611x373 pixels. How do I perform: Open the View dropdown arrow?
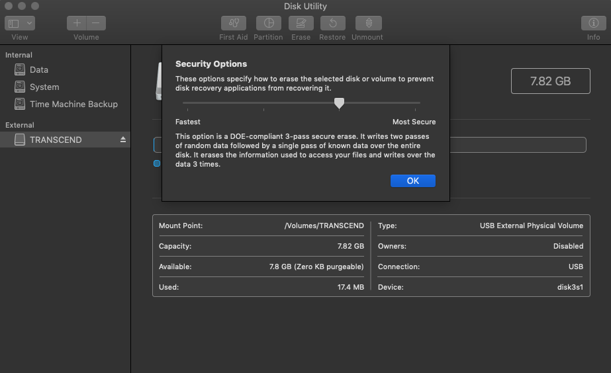click(29, 23)
